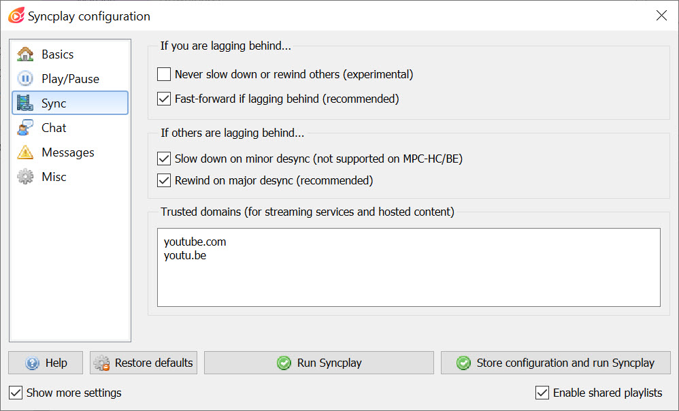Uncheck Show more settings
Viewport: 679px width, 411px height.
click(x=16, y=393)
